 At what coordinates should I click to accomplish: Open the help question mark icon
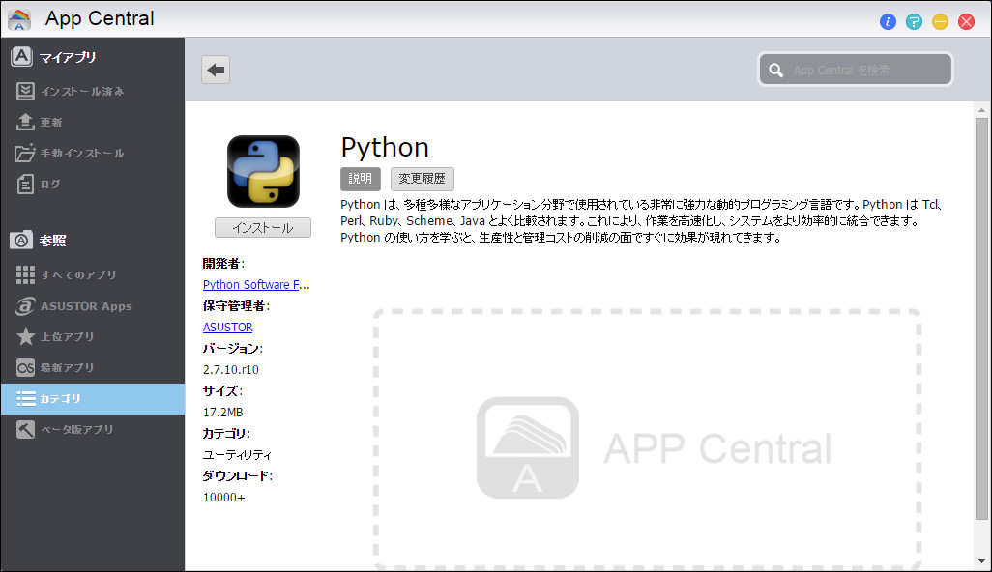(x=914, y=21)
